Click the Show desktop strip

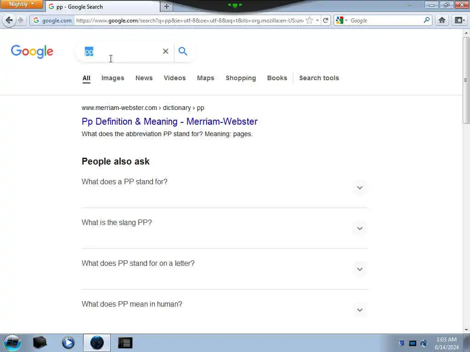point(467,343)
